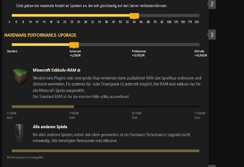
Task: Choose the Professional +12,40EUR performance level
Action: [139, 53]
